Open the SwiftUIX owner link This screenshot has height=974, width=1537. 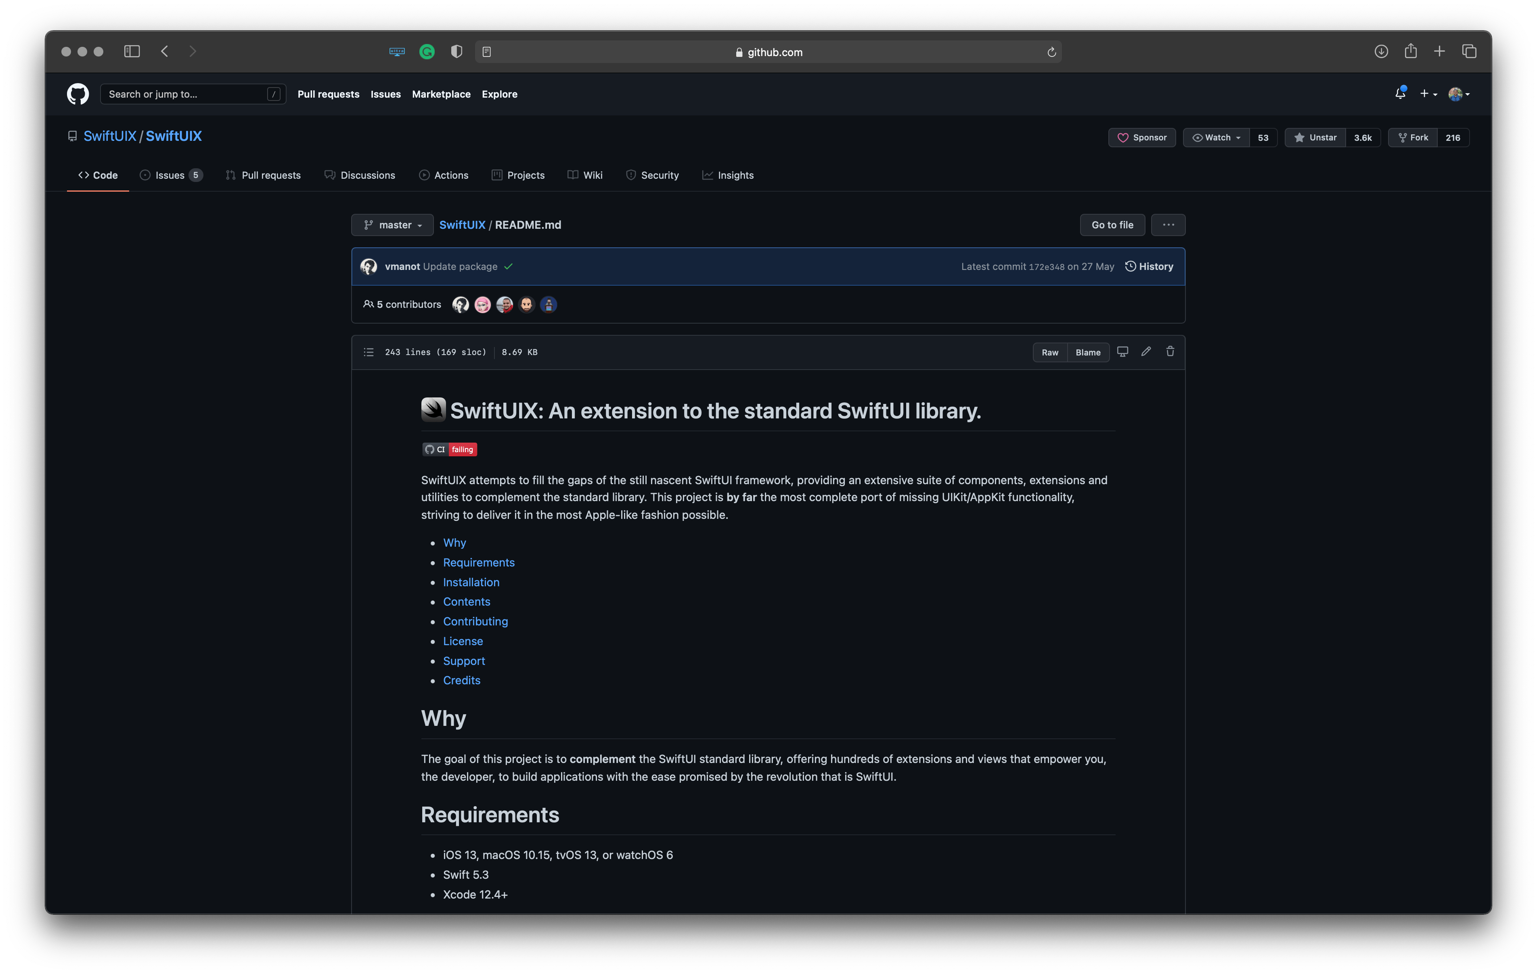pos(110,136)
